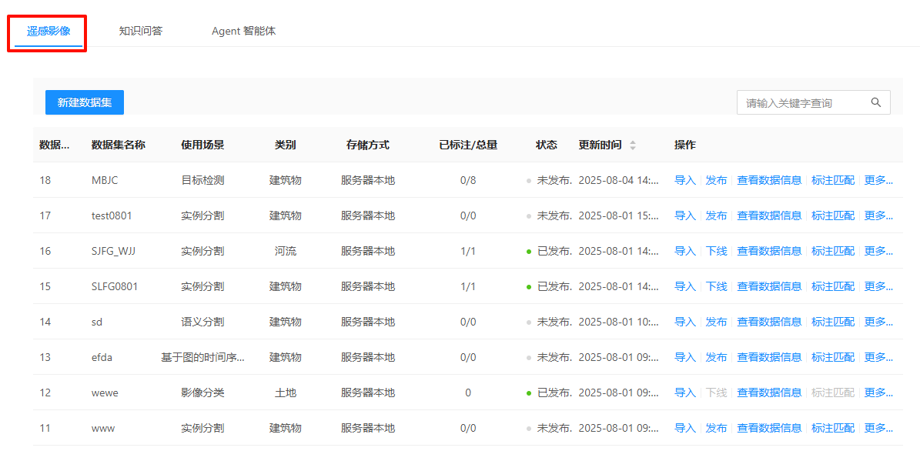The height and width of the screenshot is (451, 920).
Task: Open the Agent 智能体 tab
Action: click(243, 32)
